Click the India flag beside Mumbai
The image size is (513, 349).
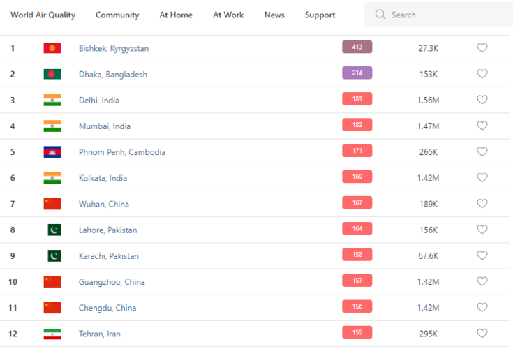[x=52, y=126]
